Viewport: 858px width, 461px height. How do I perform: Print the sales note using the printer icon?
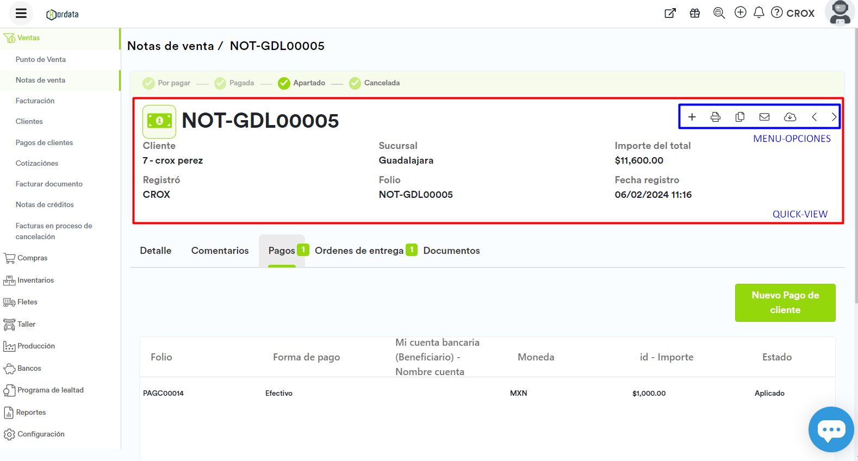716,117
